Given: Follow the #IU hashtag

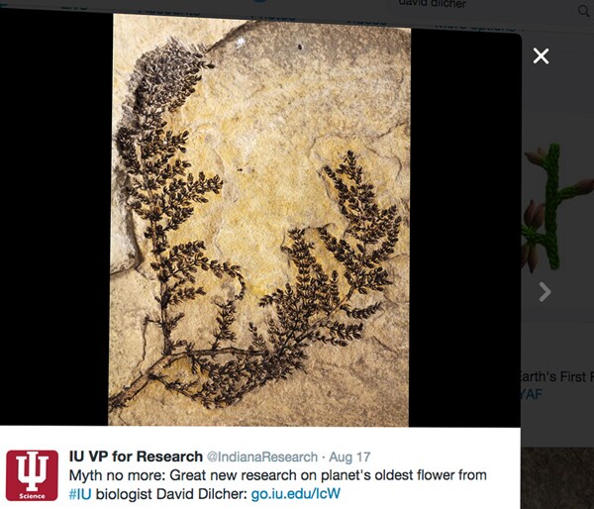Looking at the screenshot, I should click(80, 494).
